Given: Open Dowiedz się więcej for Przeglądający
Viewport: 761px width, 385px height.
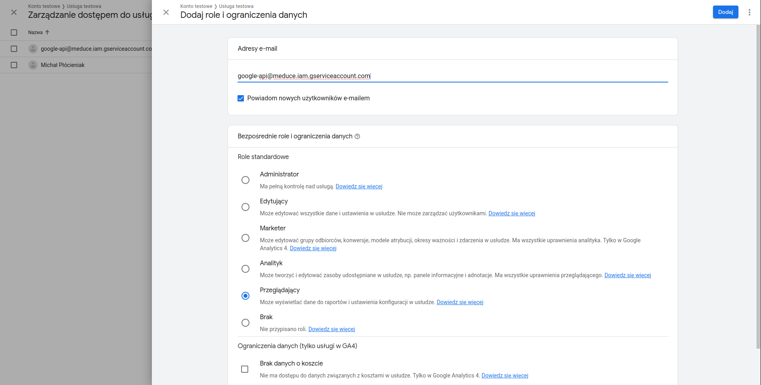Looking at the screenshot, I should click(460, 302).
